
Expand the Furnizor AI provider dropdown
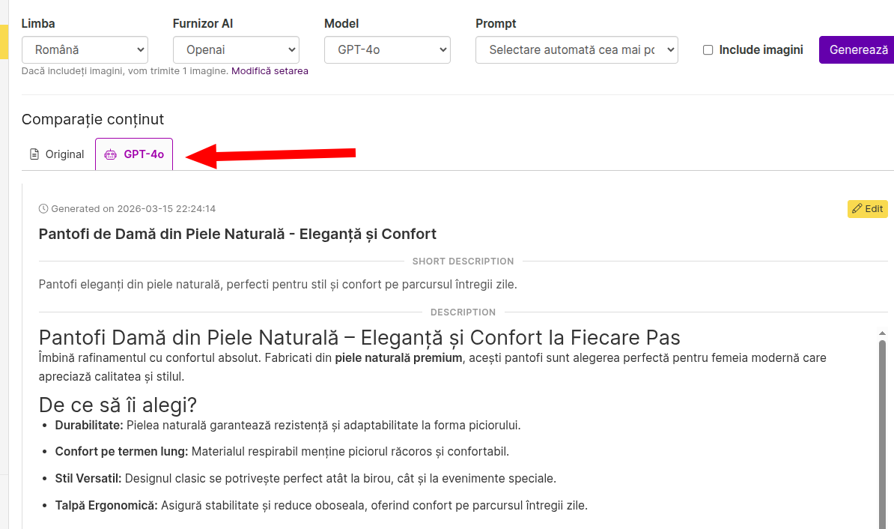click(236, 50)
